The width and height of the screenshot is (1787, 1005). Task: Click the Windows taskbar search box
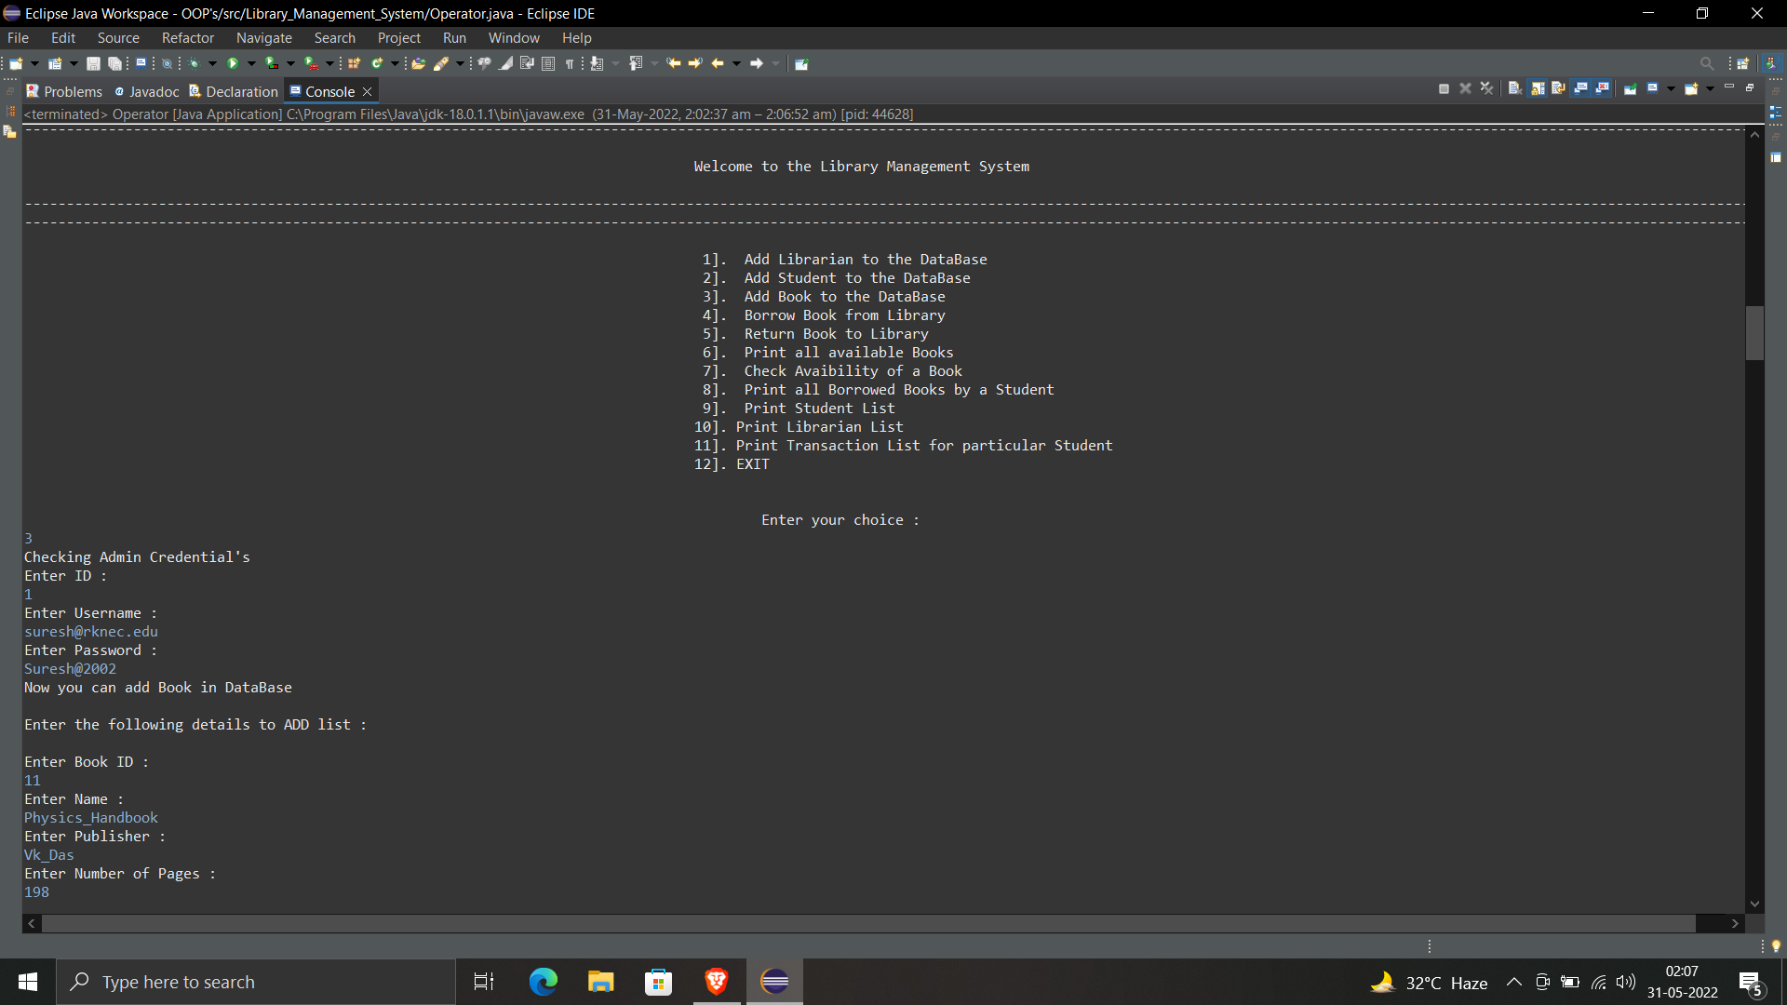point(256,982)
